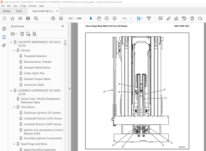Add a comment note
206x151 pixels.
[160, 19]
